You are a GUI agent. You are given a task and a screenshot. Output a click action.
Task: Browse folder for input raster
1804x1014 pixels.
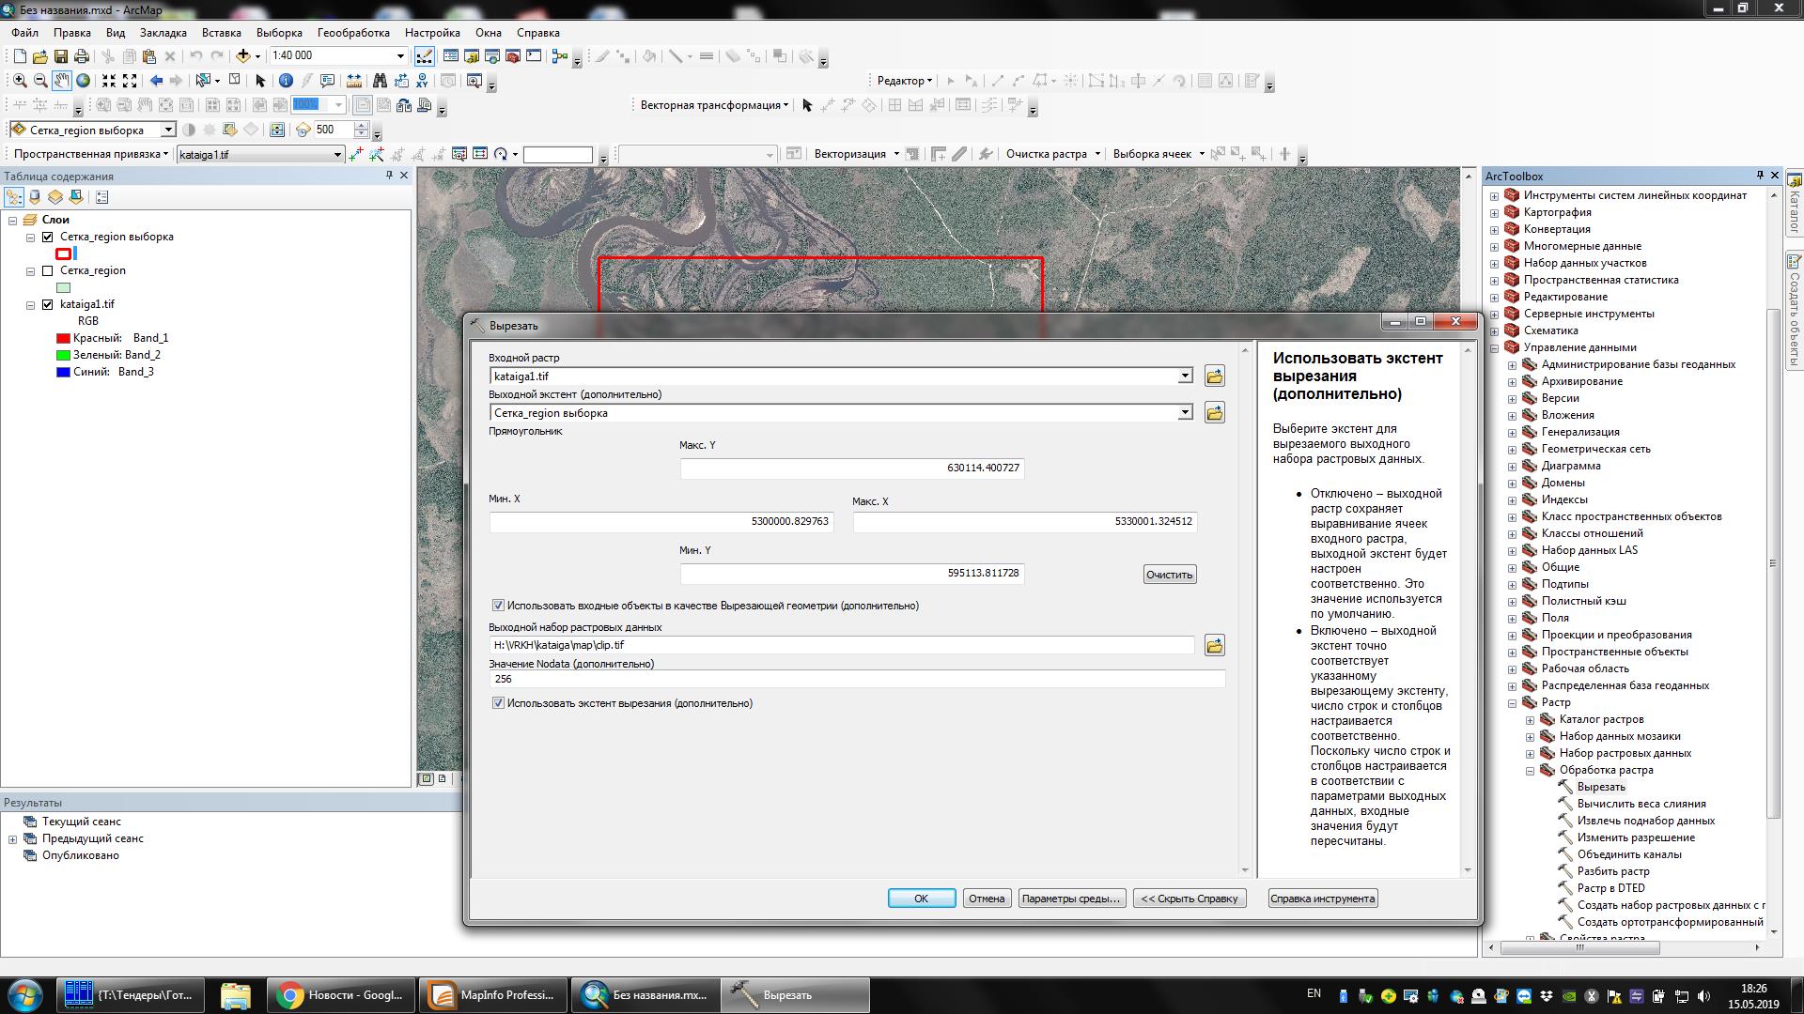click(x=1214, y=376)
